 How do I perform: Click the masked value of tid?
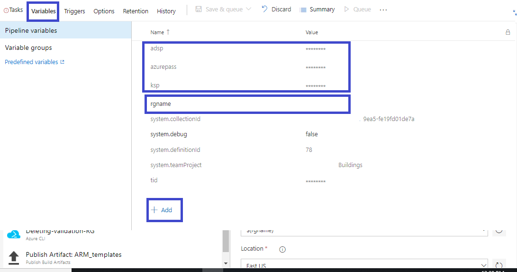coord(316,181)
